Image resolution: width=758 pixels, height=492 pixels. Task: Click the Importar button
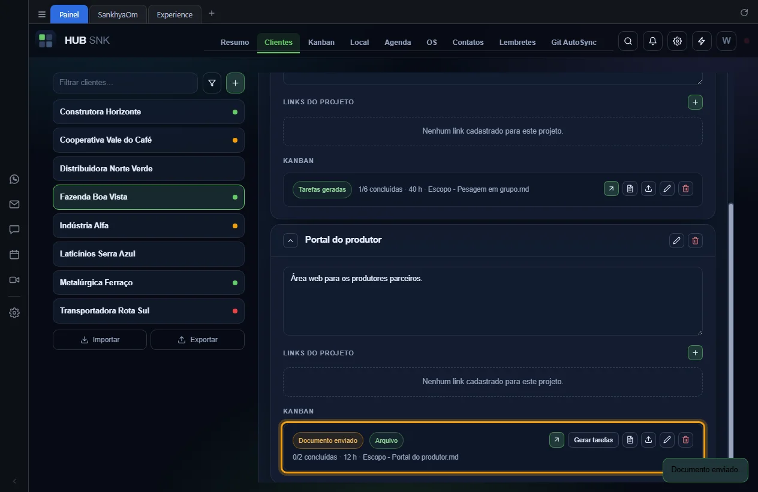[x=100, y=340]
